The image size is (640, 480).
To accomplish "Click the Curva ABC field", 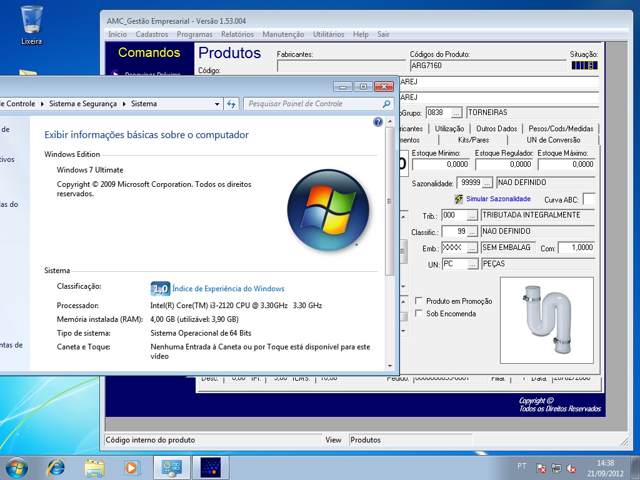I will click(589, 199).
